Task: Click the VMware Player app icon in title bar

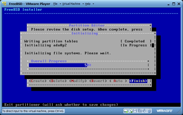Action: click(4, 4)
